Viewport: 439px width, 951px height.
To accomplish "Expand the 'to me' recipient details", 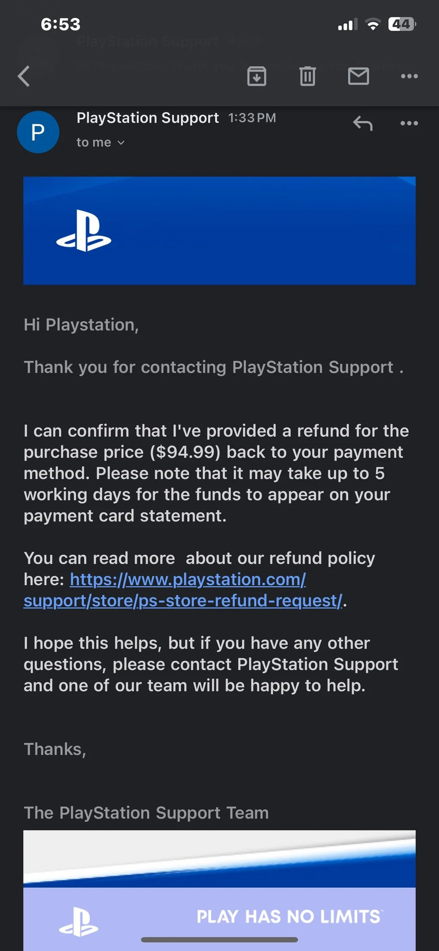I will coord(101,143).
